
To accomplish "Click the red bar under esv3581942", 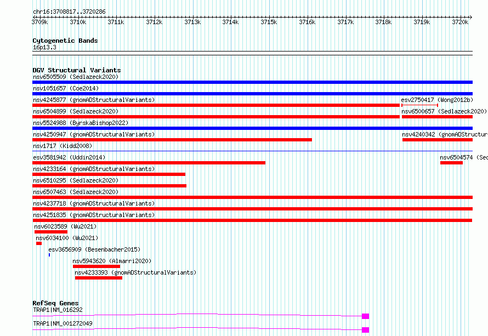I will pyautogui.click(x=149, y=163).
